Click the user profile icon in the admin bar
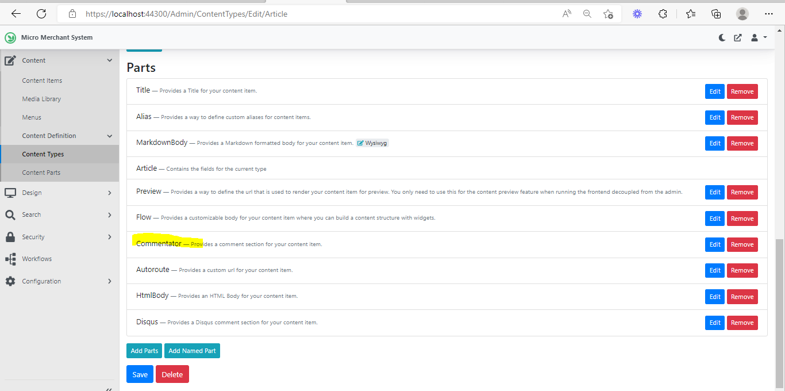This screenshot has width=785, height=391. [x=753, y=37]
